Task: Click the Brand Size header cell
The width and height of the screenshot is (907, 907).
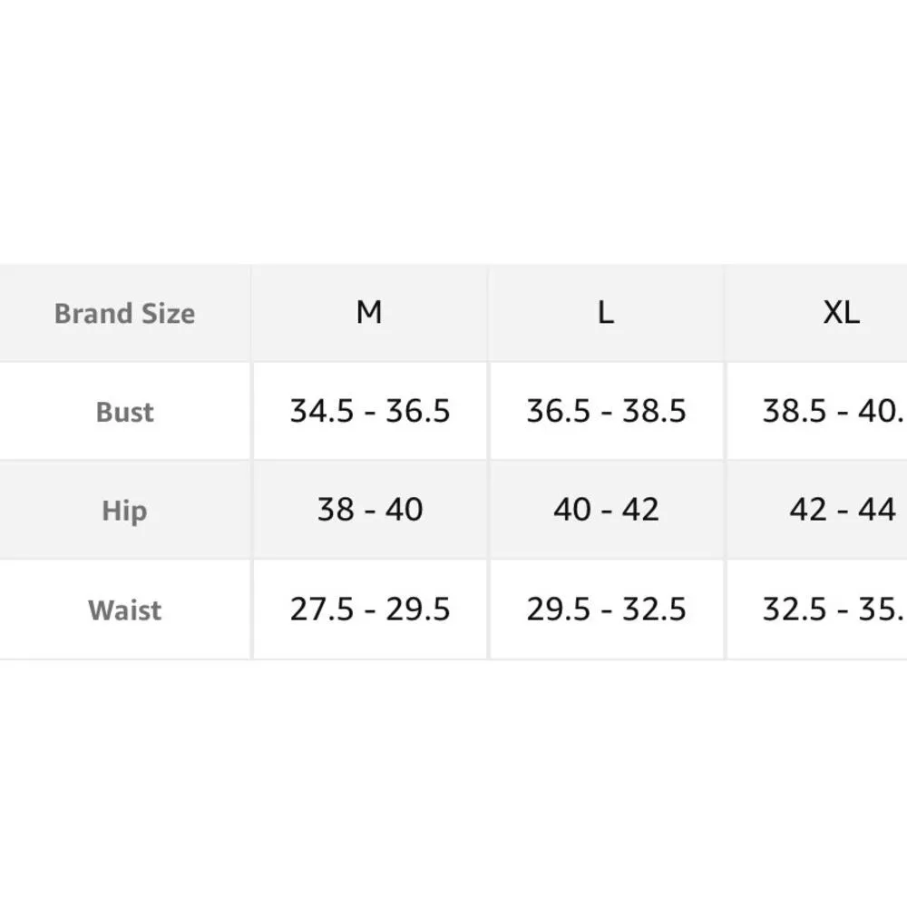Action: point(124,314)
